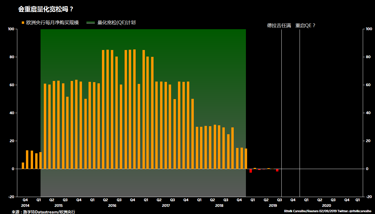Select the 2020 year label on the x-axis
Viewport: 375px width, 214px height.
(x=326, y=206)
